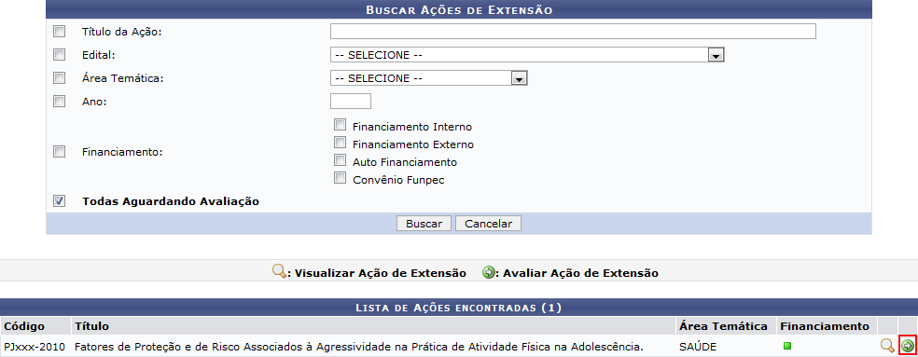This screenshot has height=357, width=918.
Task: Focus the Título da Ação text field
Action: click(x=573, y=31)
